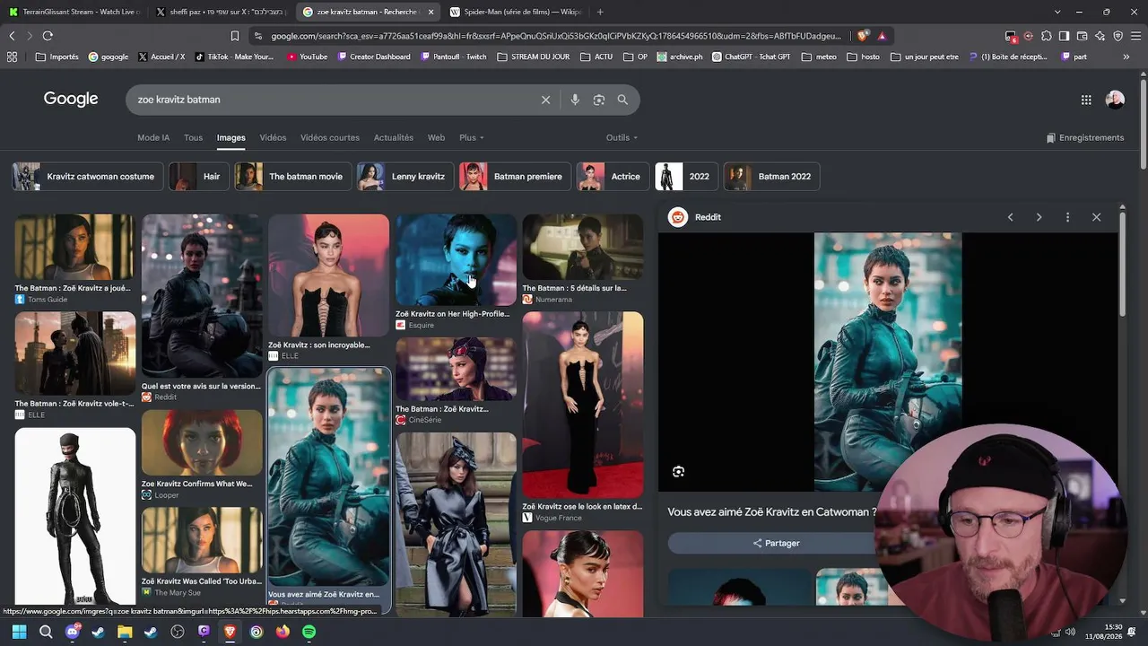The image size is (1148, 646).
Task: Open the browser hamburger main menu
Action: pyautogui.click(x=1135, y=36)
